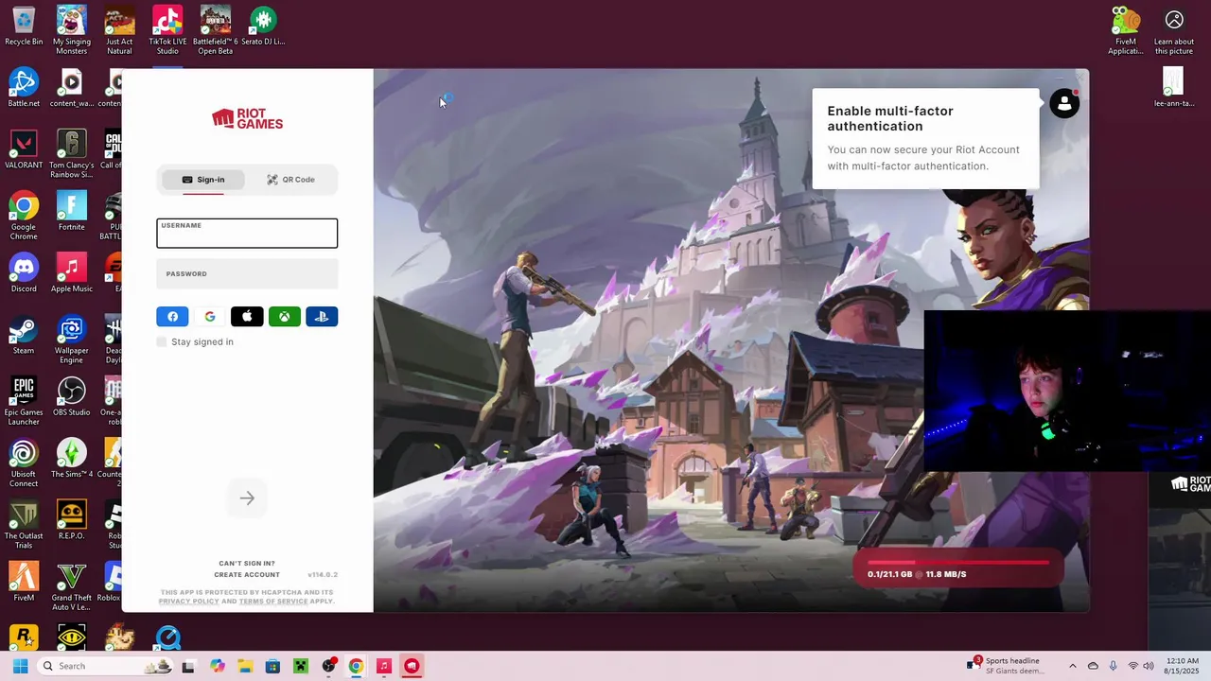Select The Outlast Trials icon
Screen dimensions: 1211x681
point(24,525)
